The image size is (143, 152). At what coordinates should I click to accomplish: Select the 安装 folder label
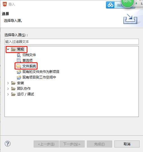coord(20,83)
